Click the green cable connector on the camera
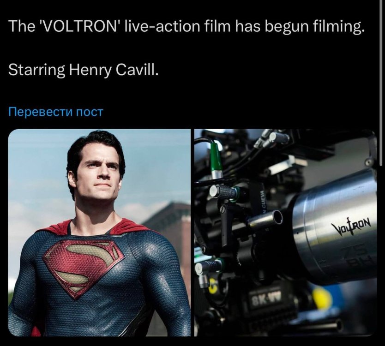Image resolution: width=385 pixels, height=346 pixels. 216,158
